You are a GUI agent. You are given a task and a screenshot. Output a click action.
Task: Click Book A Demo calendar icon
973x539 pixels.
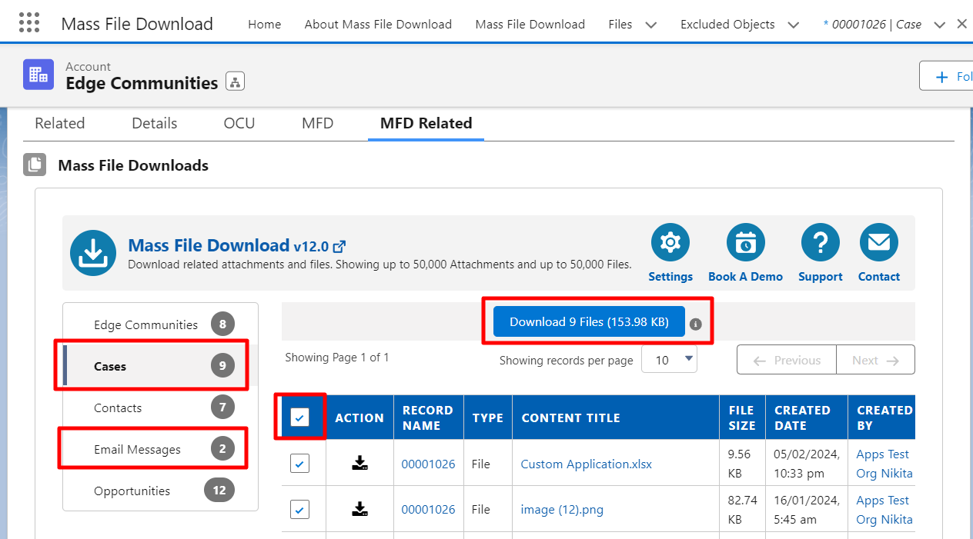745,243
